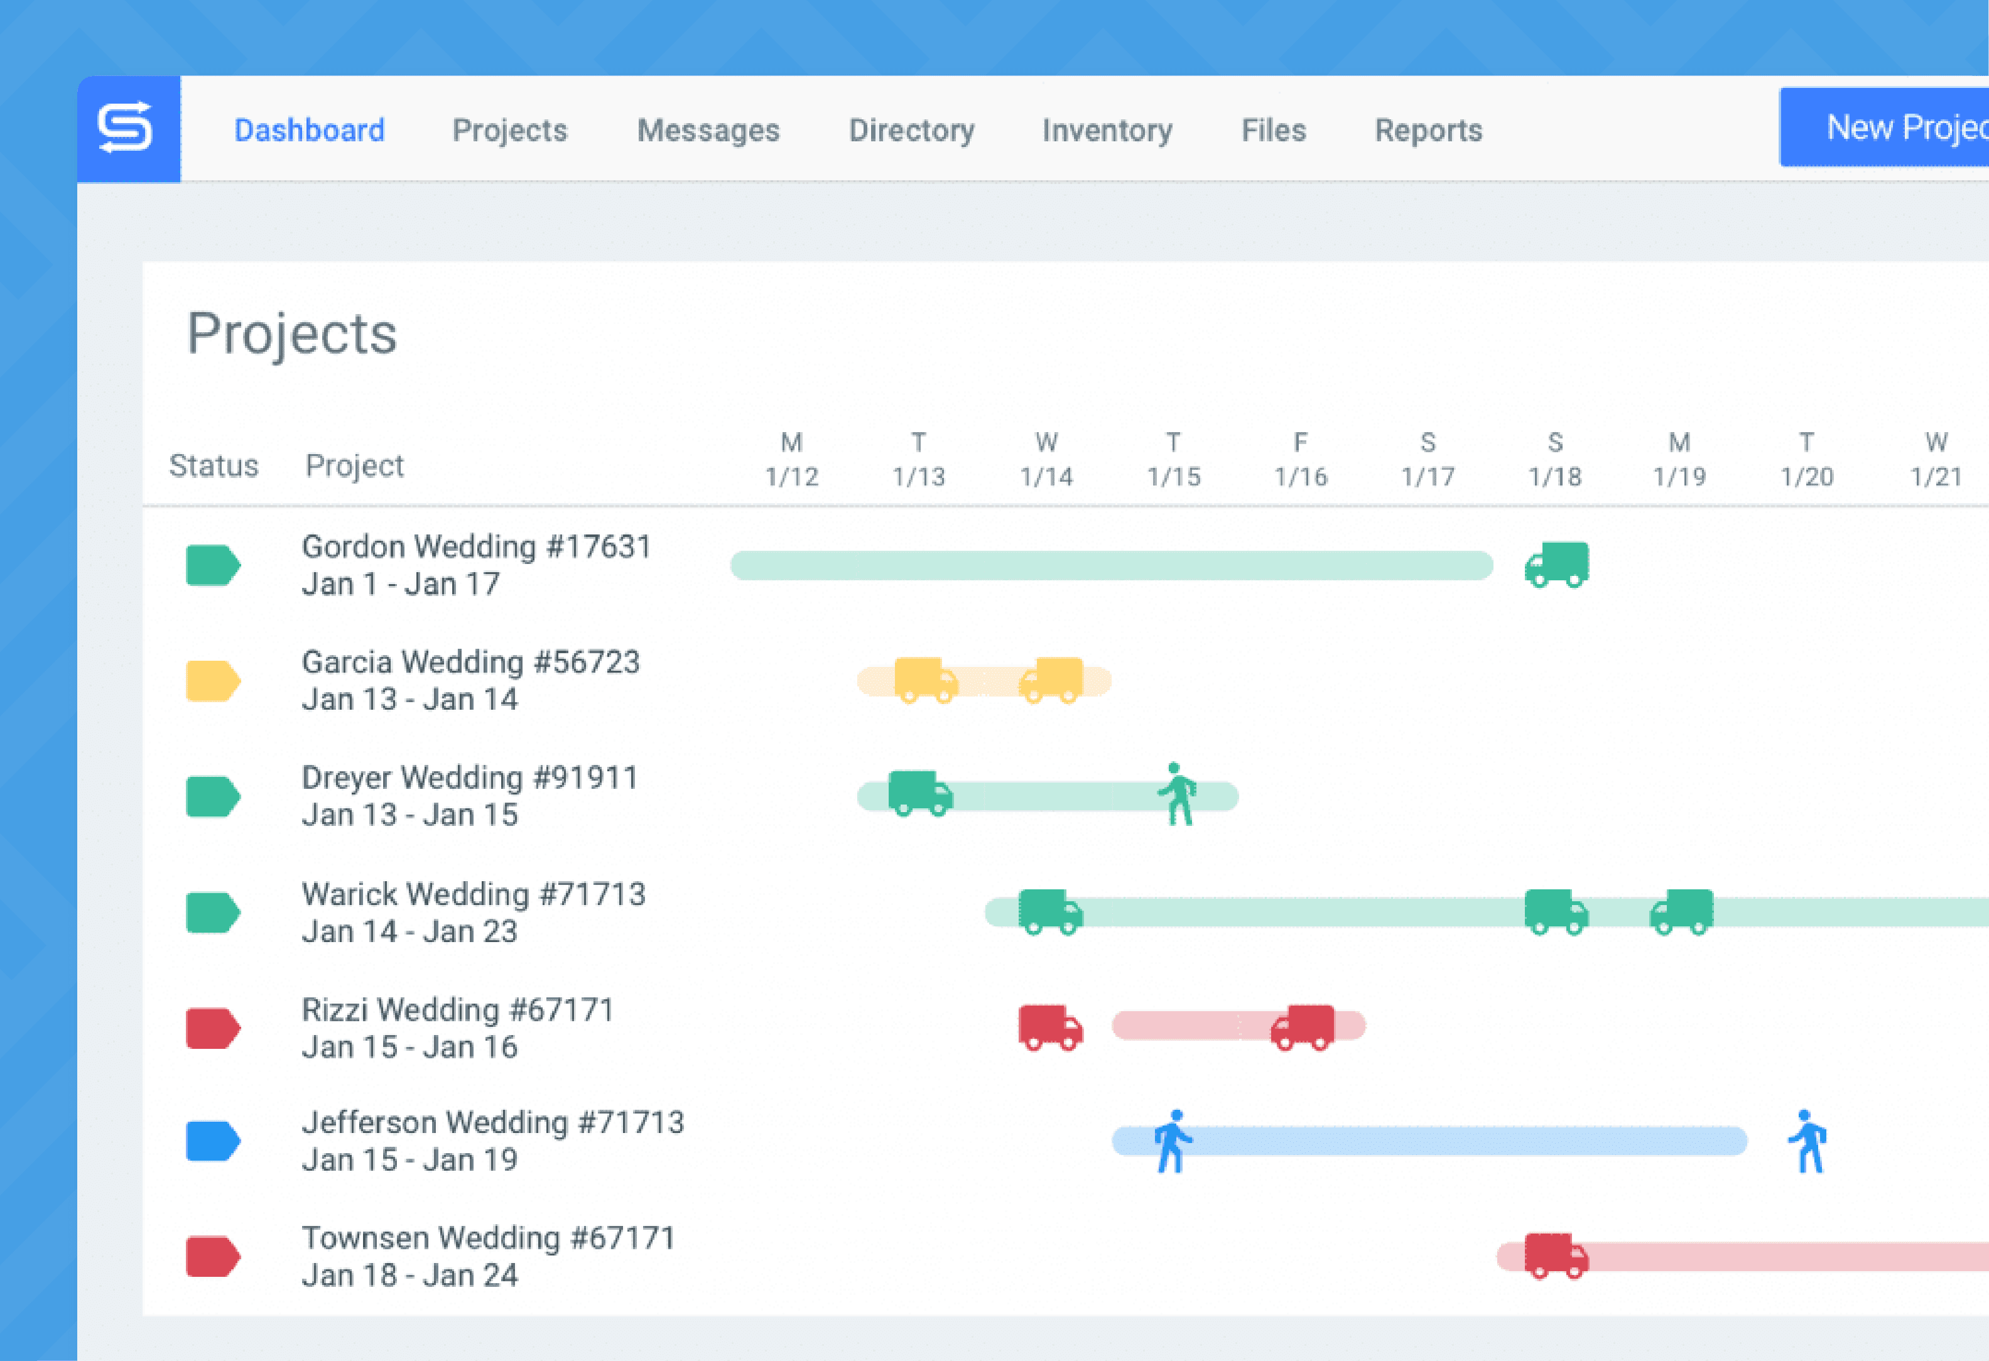Click first blue walking person in Jefferson row
Image resolution: width=1989 pixels, height=1361 pixels.
click(1173, 1142)
